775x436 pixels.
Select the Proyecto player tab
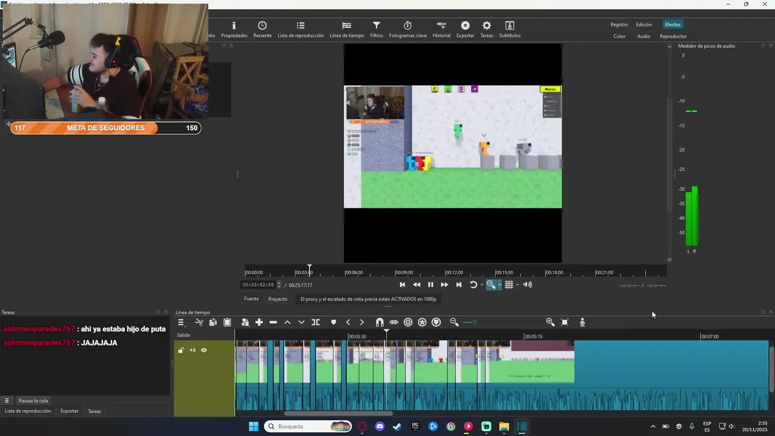(278, 299)
